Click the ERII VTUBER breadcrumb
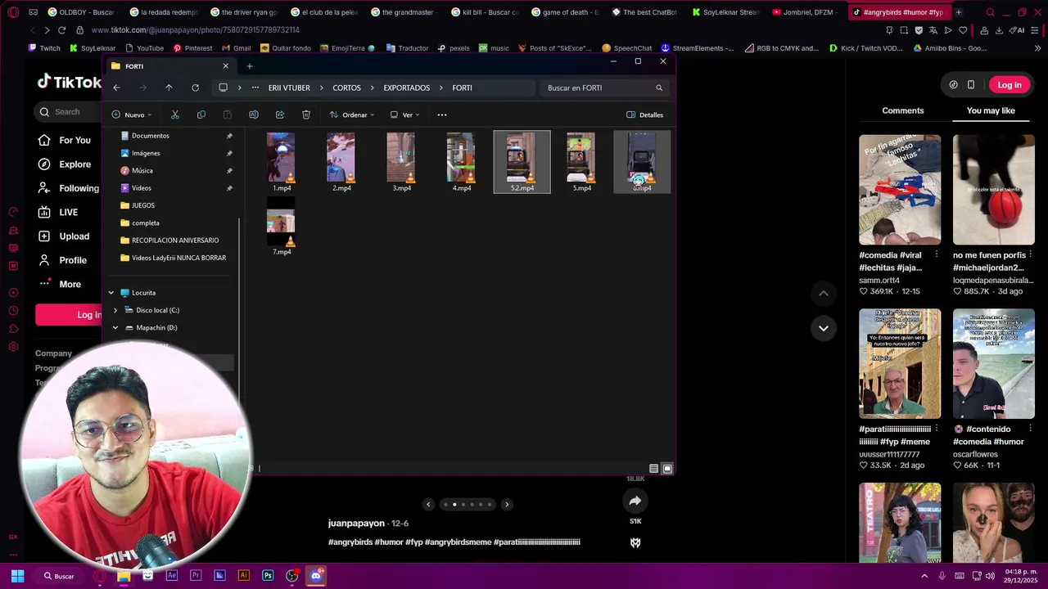Viewport: 1048px width, 589px height. tap(289, 88)
